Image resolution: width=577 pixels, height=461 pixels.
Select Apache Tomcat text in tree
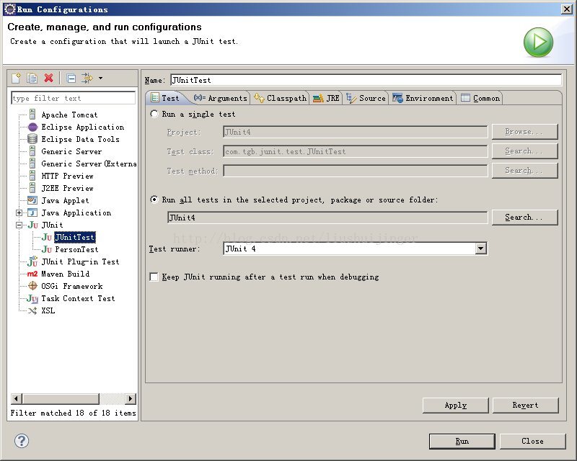69,115
